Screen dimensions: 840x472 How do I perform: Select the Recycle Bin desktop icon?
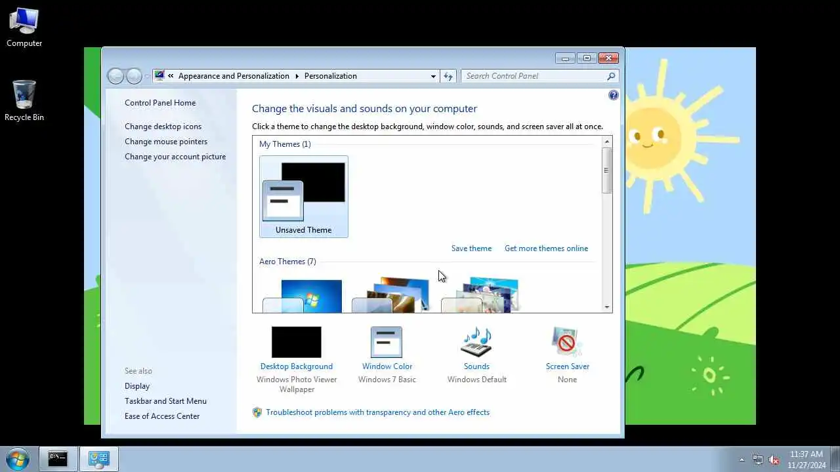(24, 101)
